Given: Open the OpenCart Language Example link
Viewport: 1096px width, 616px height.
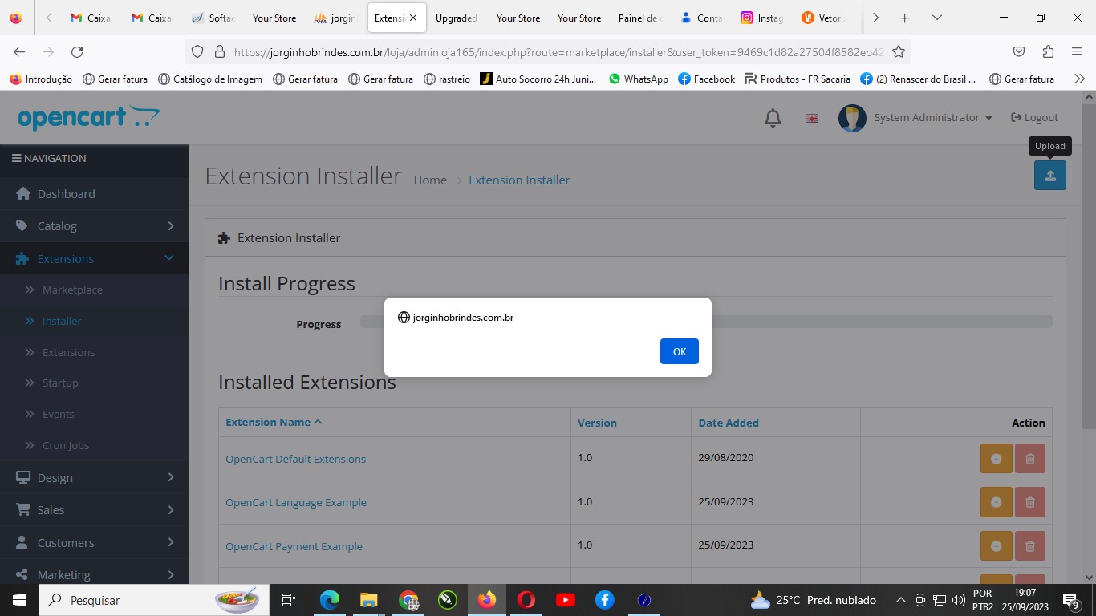Looking at the screenshot, I should 296,502.
